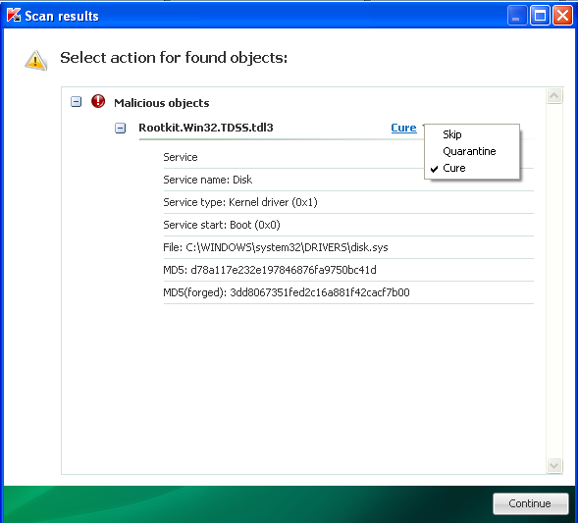
Task: Click the scrollbar up arrow
Action: (554, 96)
